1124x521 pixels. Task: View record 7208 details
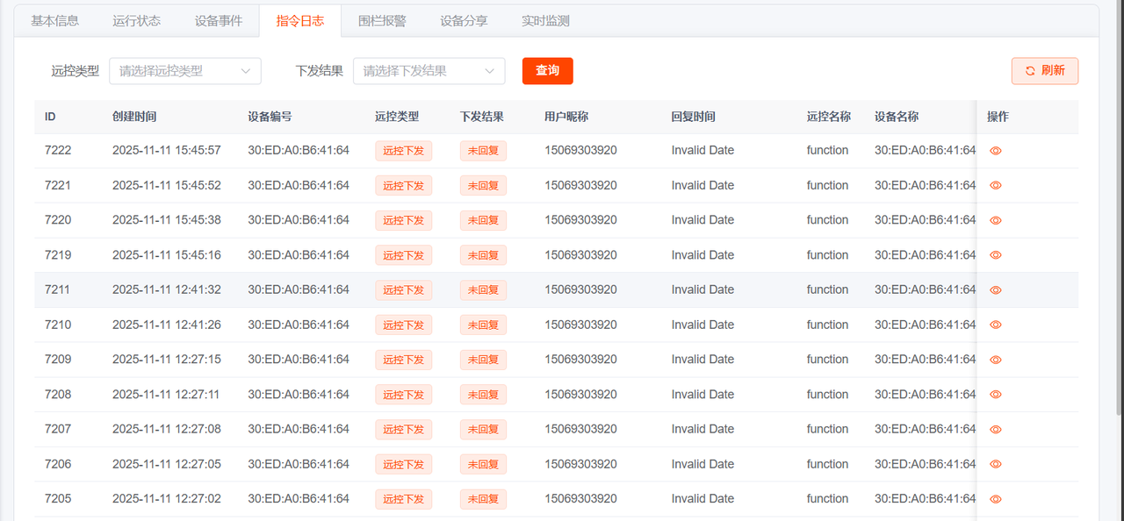point(995,395)
